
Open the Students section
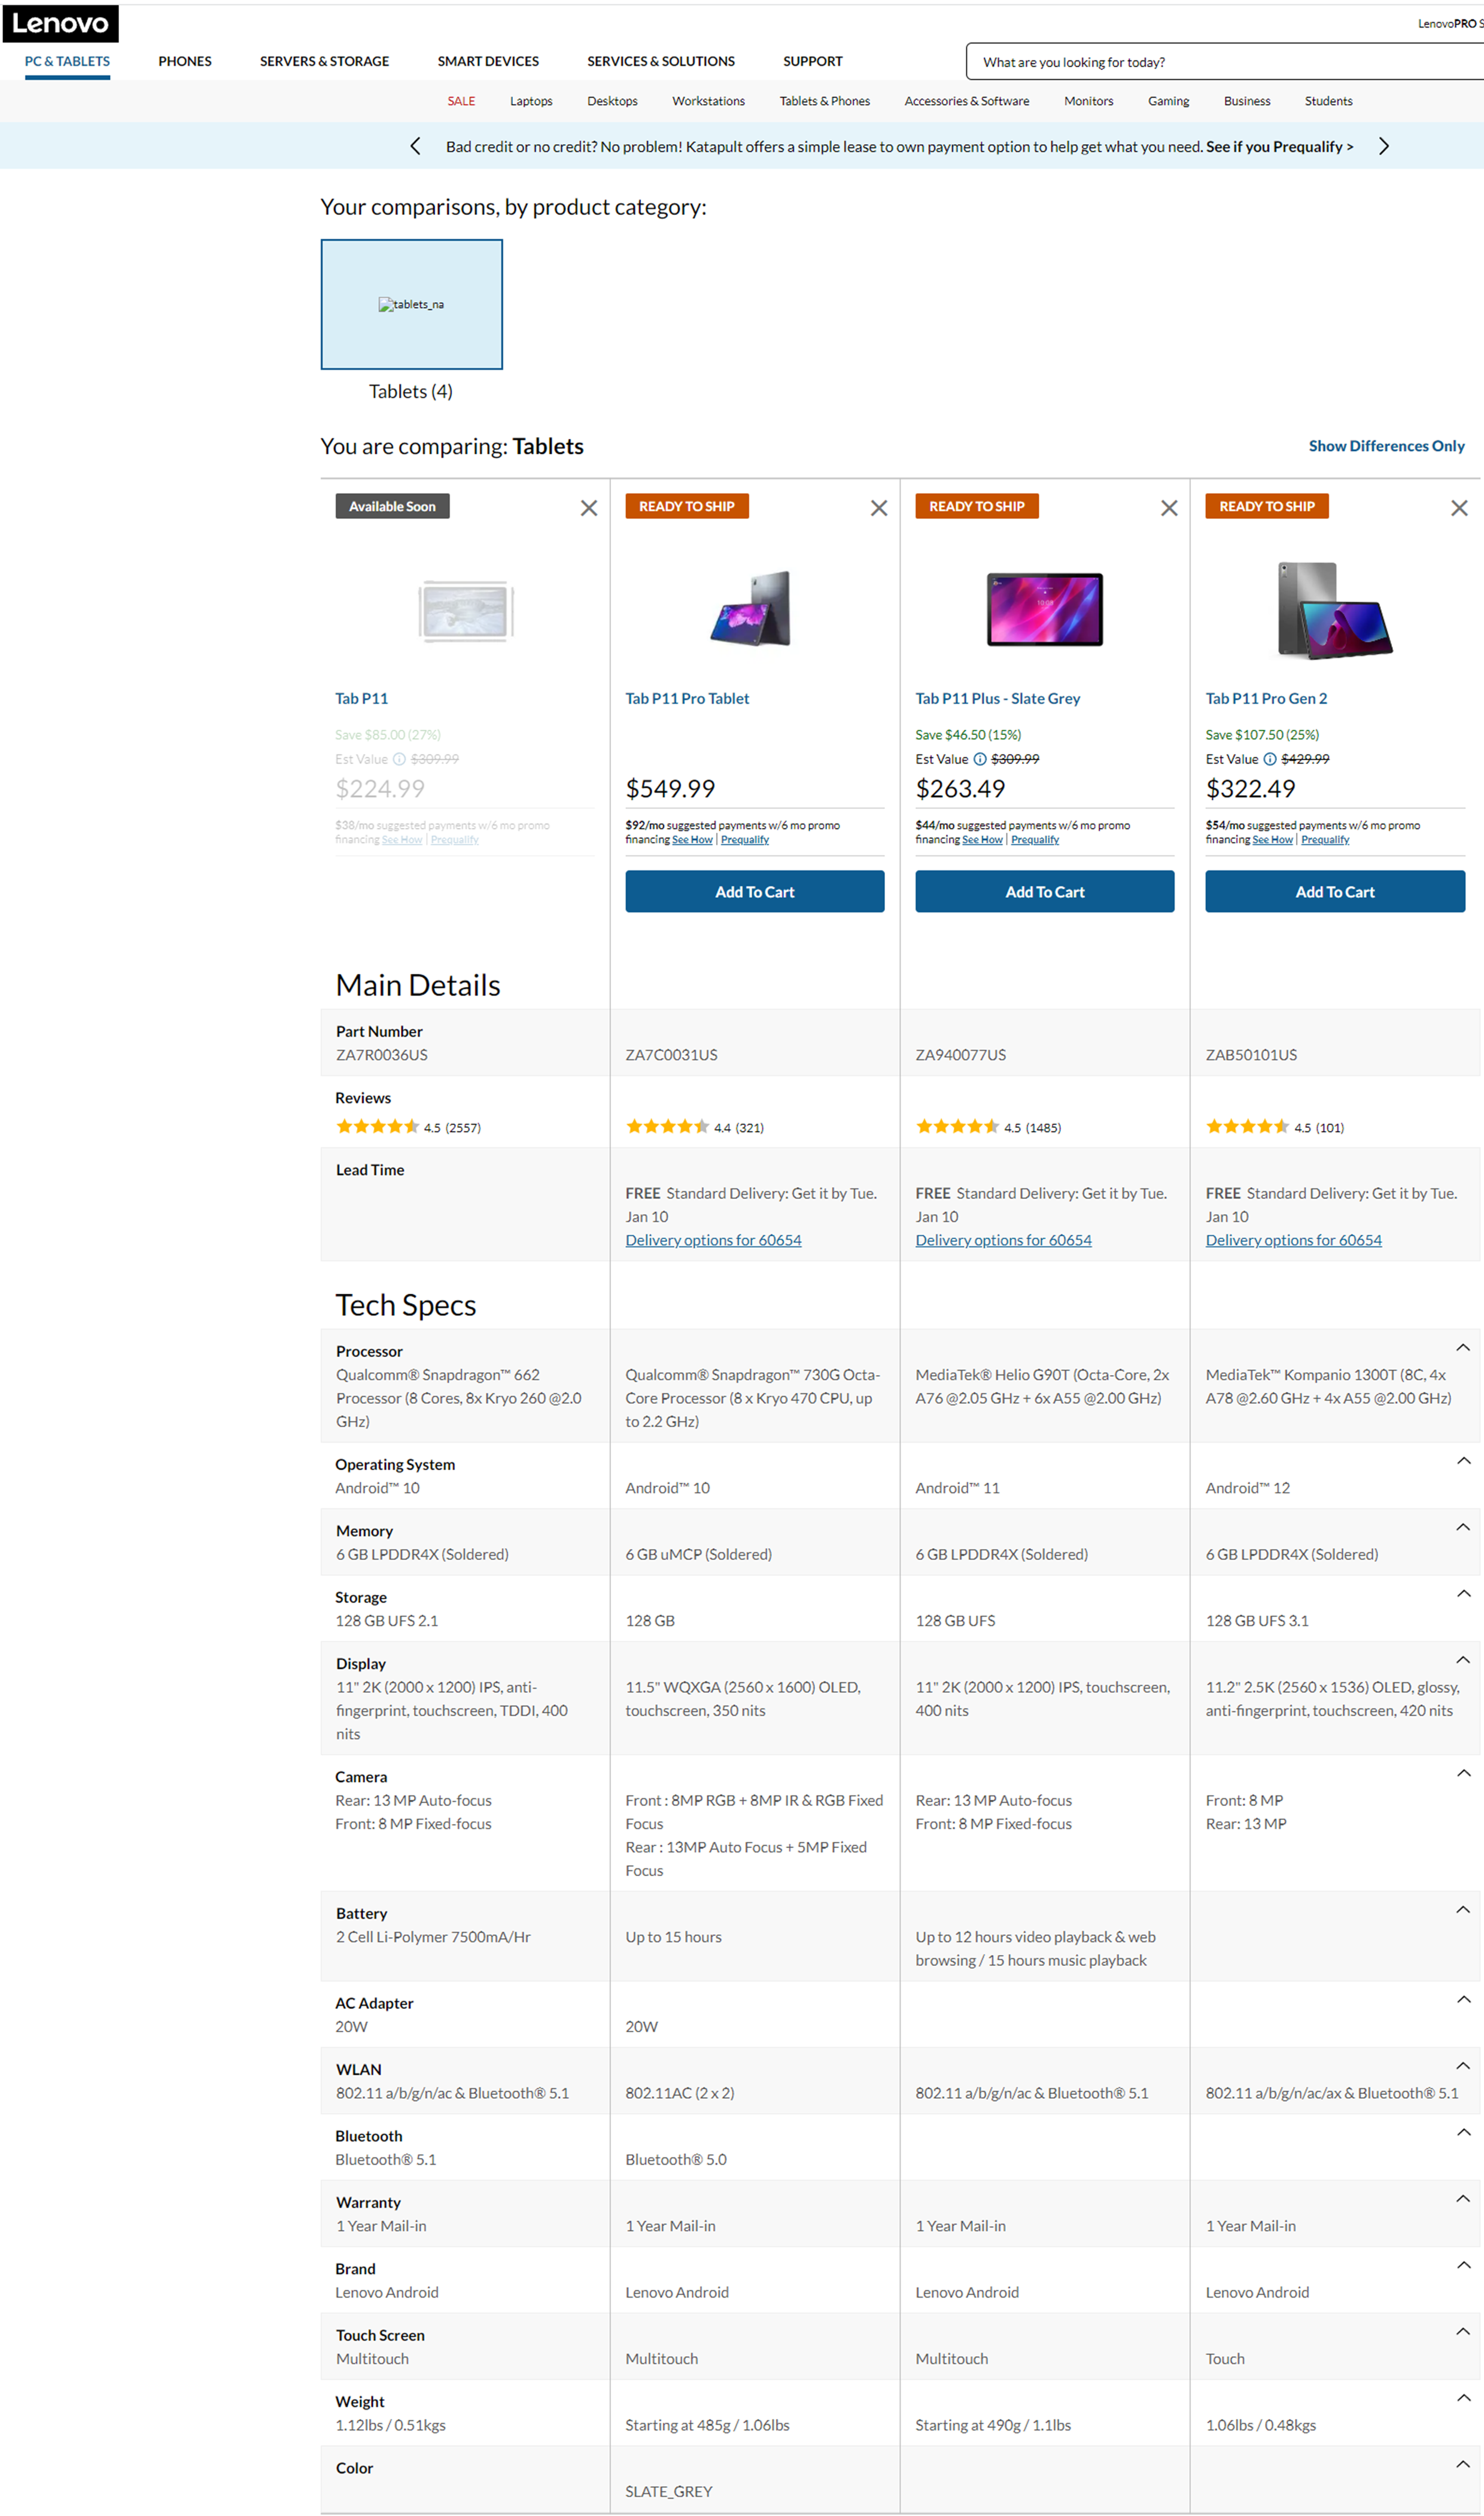click(1328, 101)
